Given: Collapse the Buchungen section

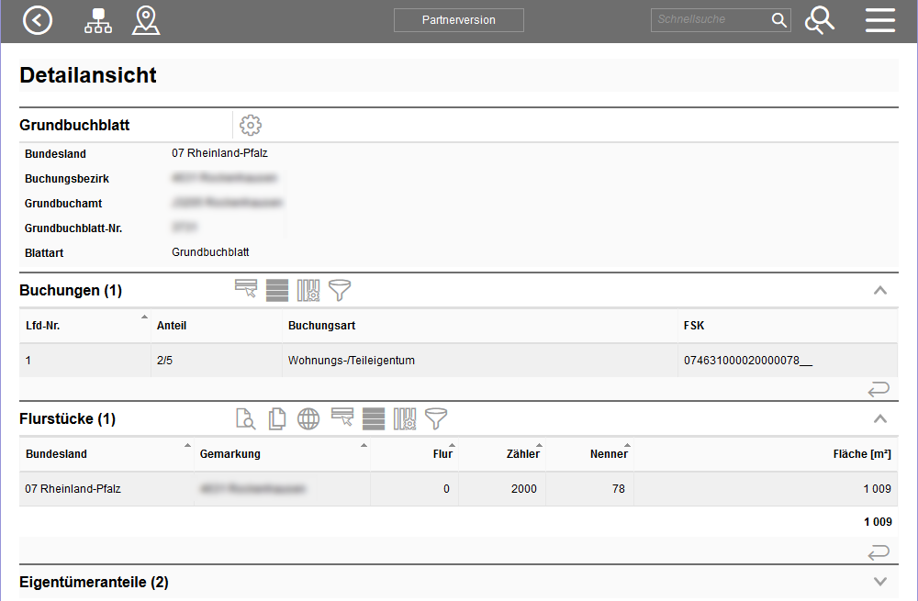Looking at the screenshot, I should pos(879,291).
